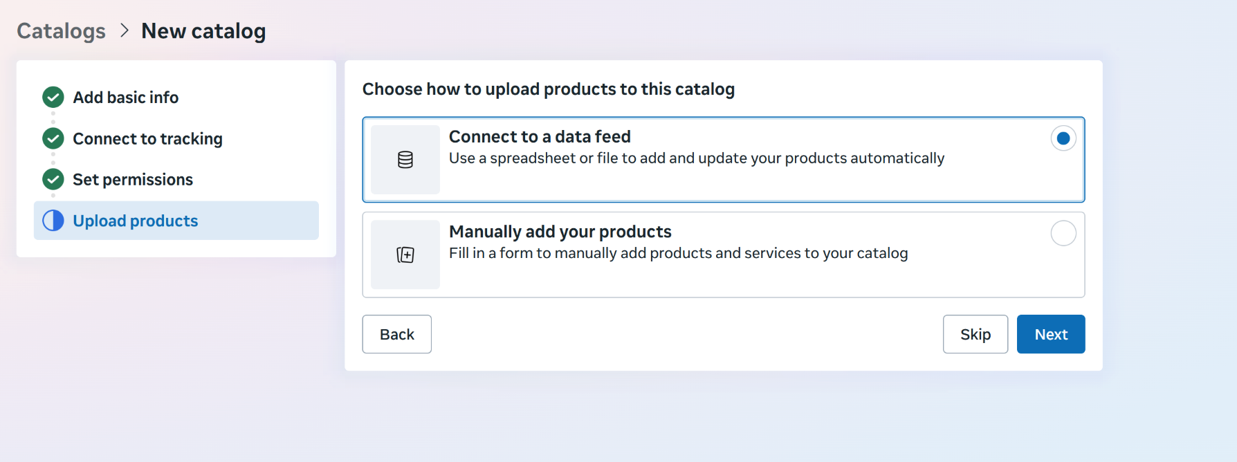
Task: Click the data feed database icon
Action: 405,160
